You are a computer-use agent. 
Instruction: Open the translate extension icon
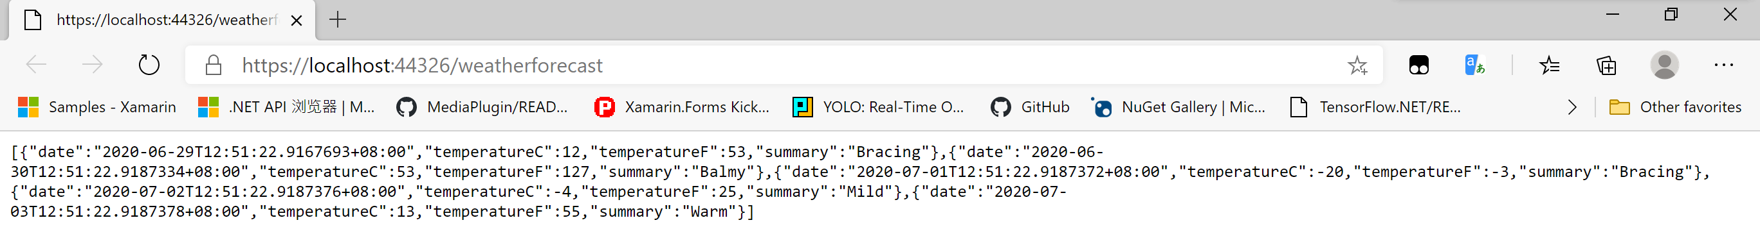click(x=1474, y=65)
